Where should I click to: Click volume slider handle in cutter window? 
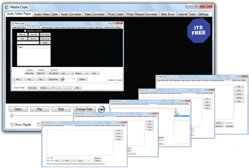point(74,79)
